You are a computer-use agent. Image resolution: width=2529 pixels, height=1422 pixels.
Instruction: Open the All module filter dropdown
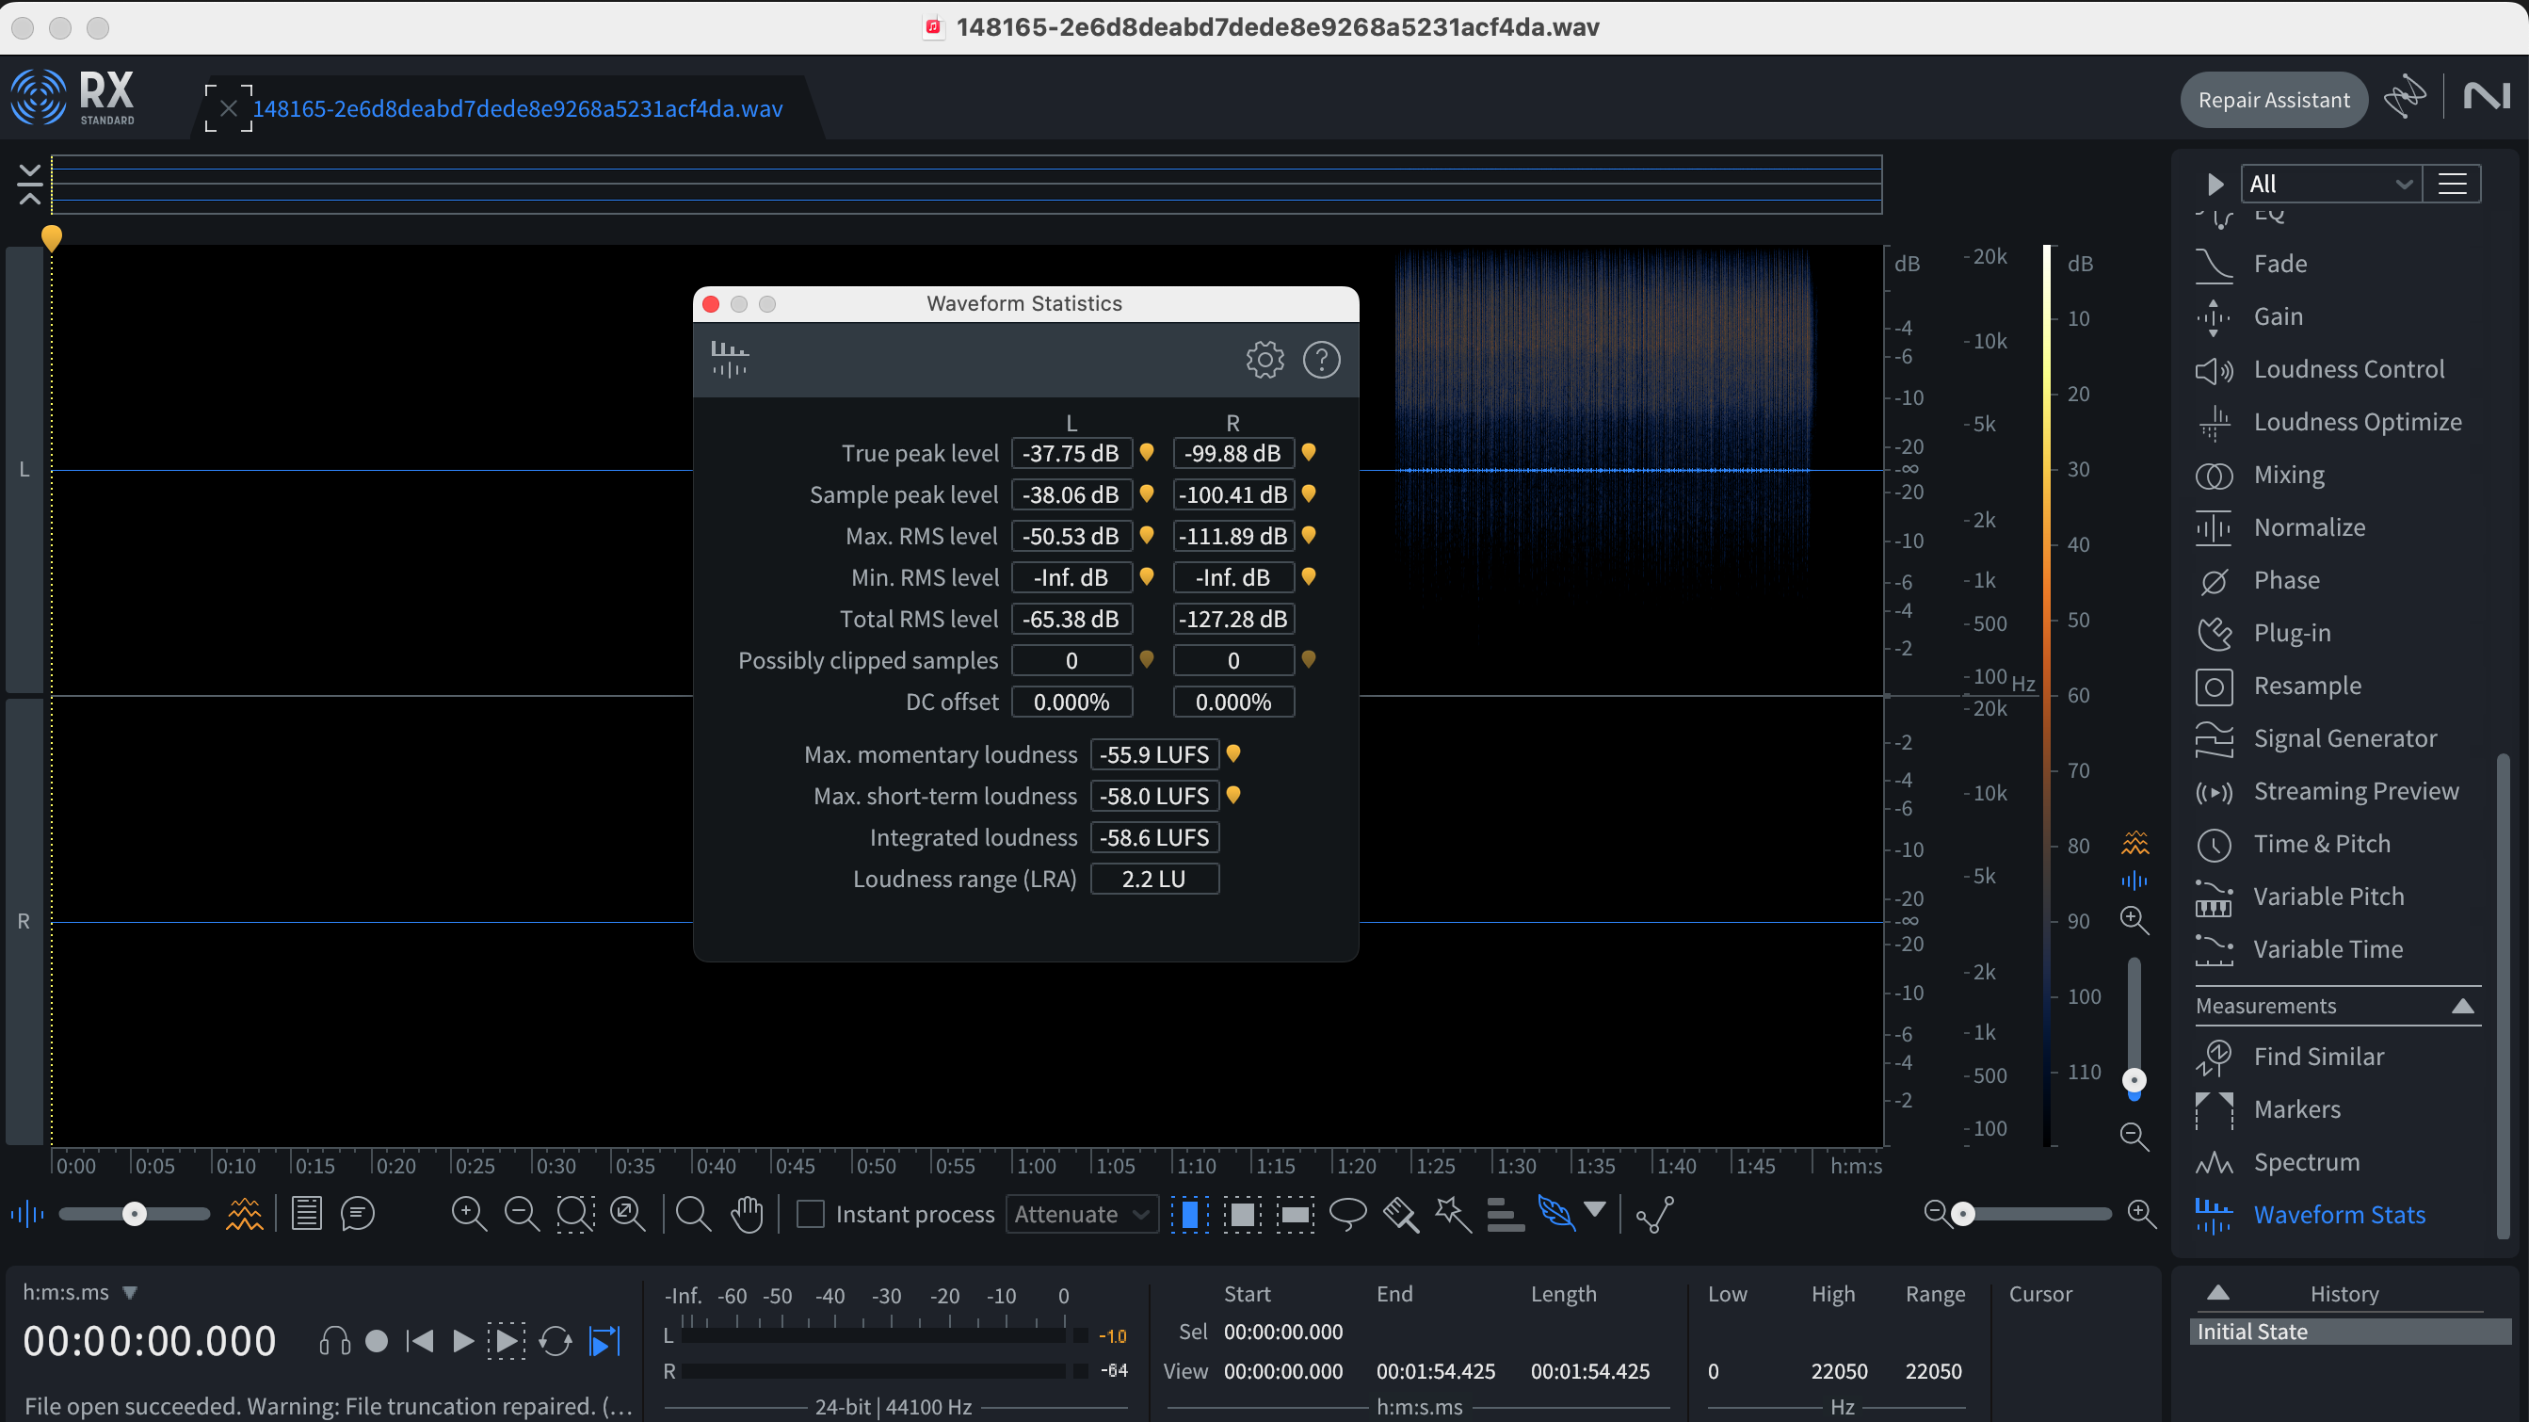(x=2331, y=184)
